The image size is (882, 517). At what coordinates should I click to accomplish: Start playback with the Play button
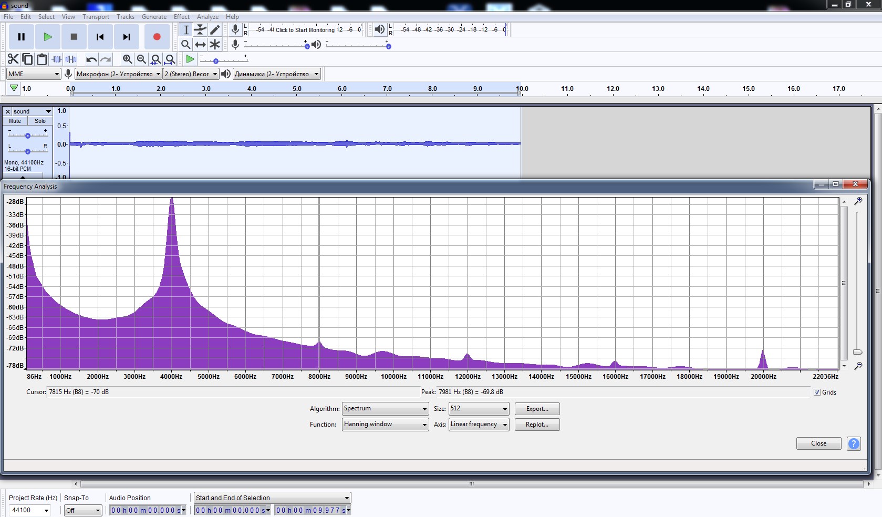coord(48,37)
